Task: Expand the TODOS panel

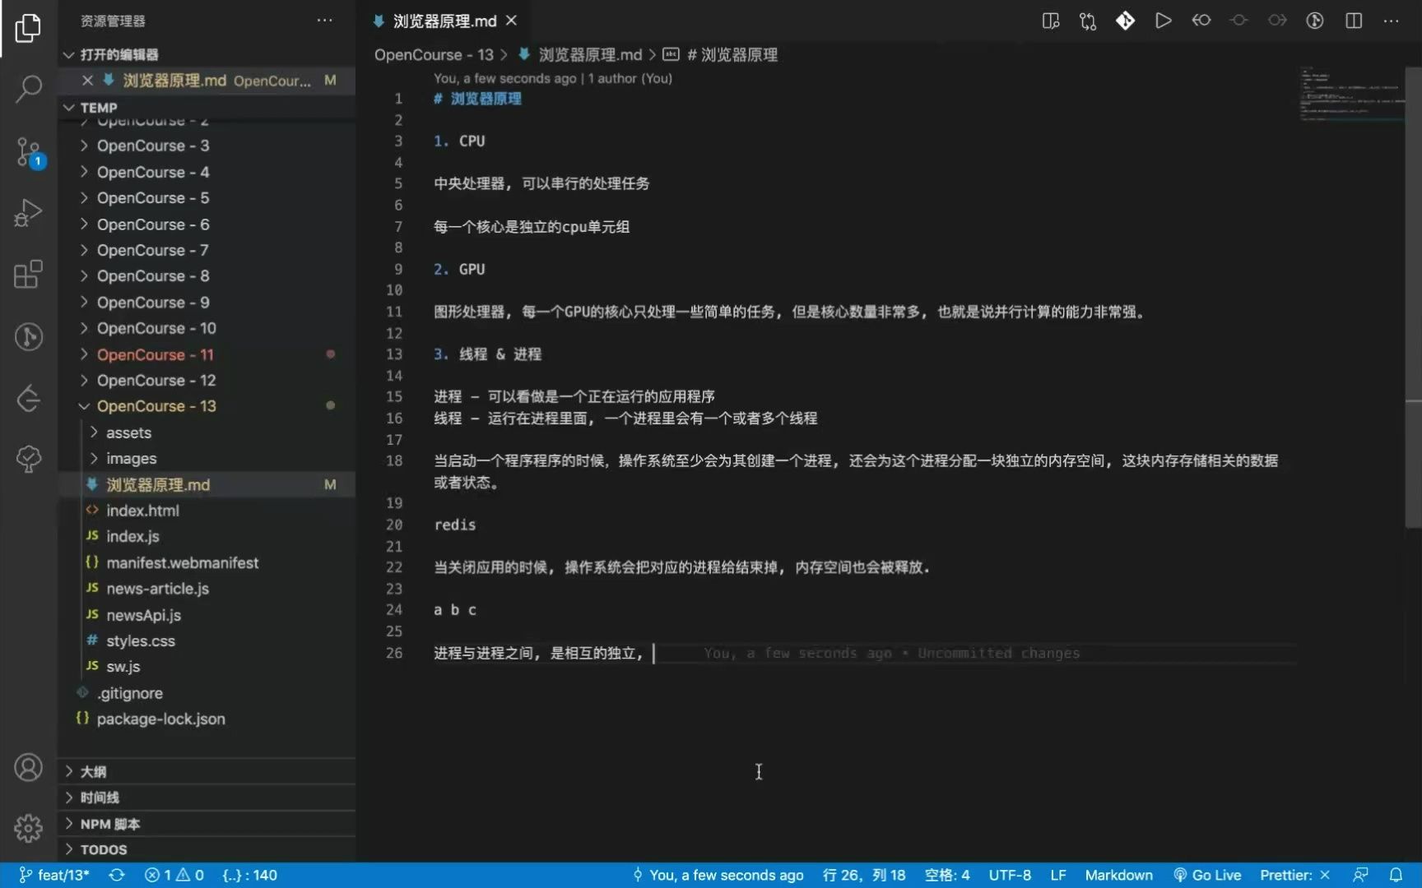Action: click(206, 849)
